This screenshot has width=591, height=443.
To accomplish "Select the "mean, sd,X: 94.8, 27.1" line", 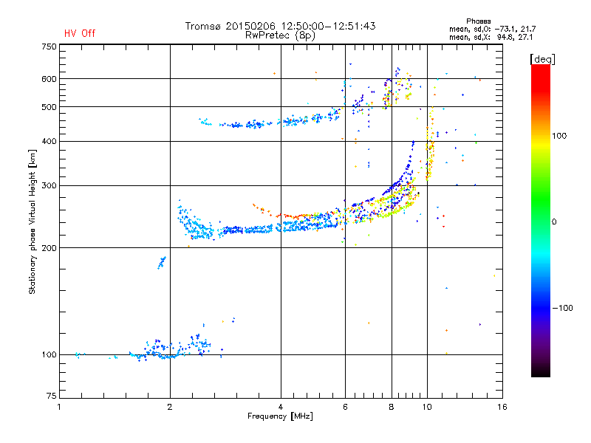I will pos(491,37).
